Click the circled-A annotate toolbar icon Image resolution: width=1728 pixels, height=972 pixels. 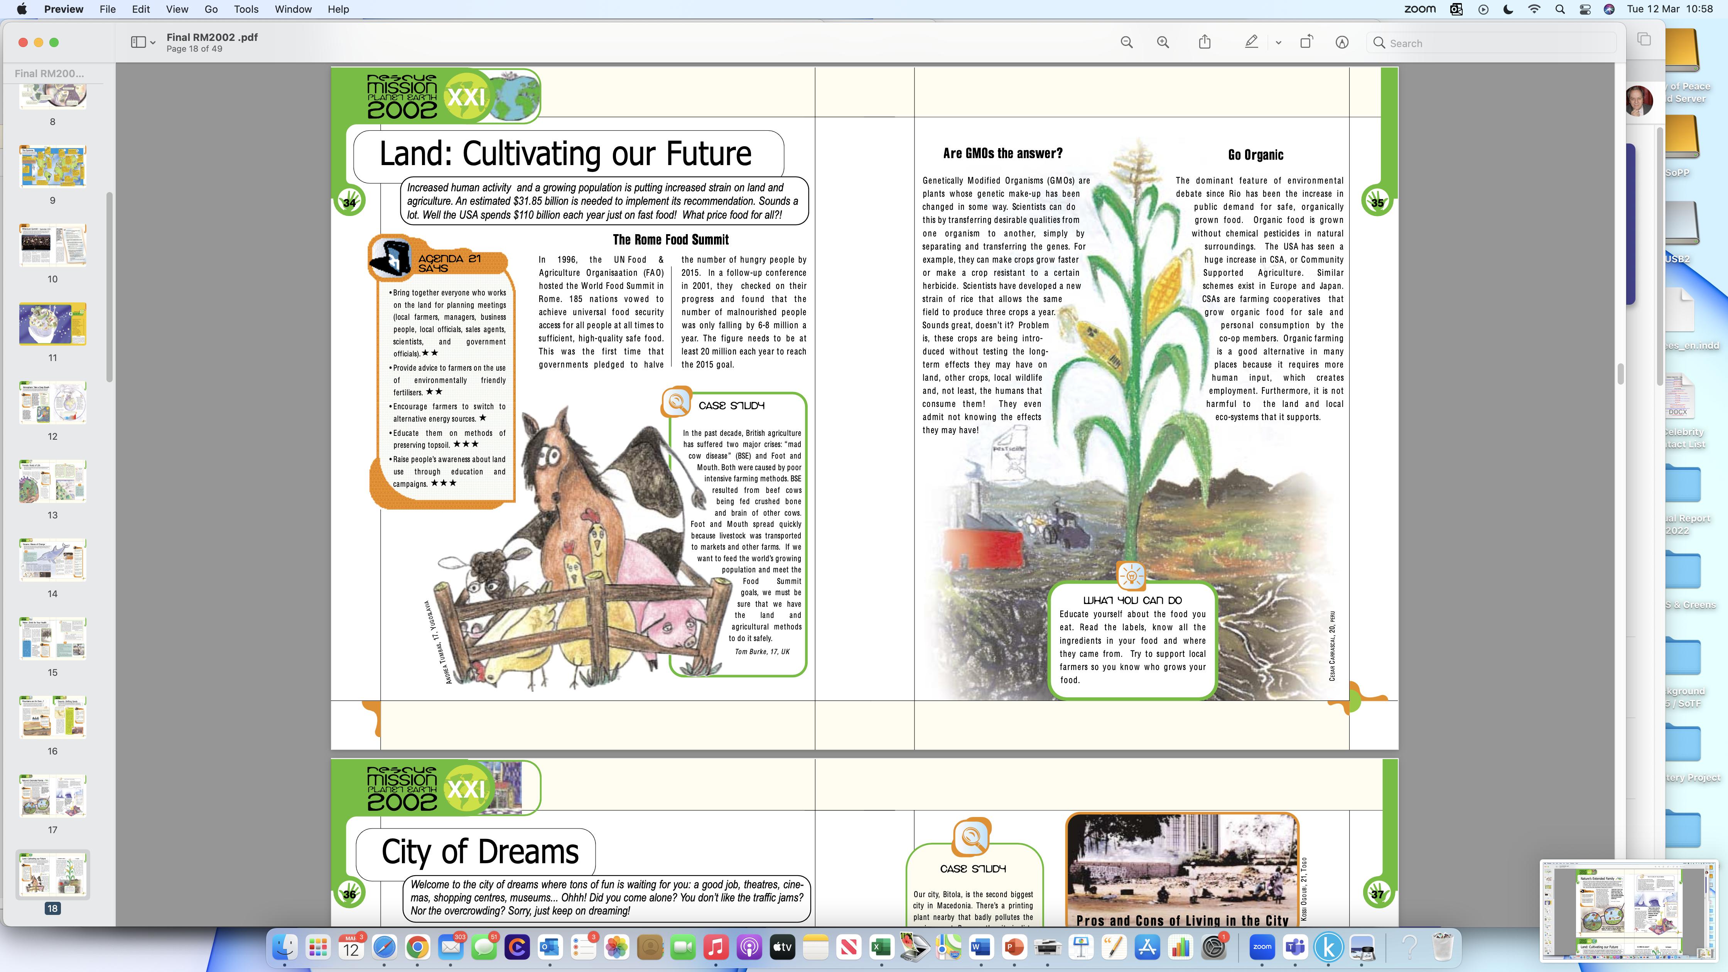pos(1342,43)
